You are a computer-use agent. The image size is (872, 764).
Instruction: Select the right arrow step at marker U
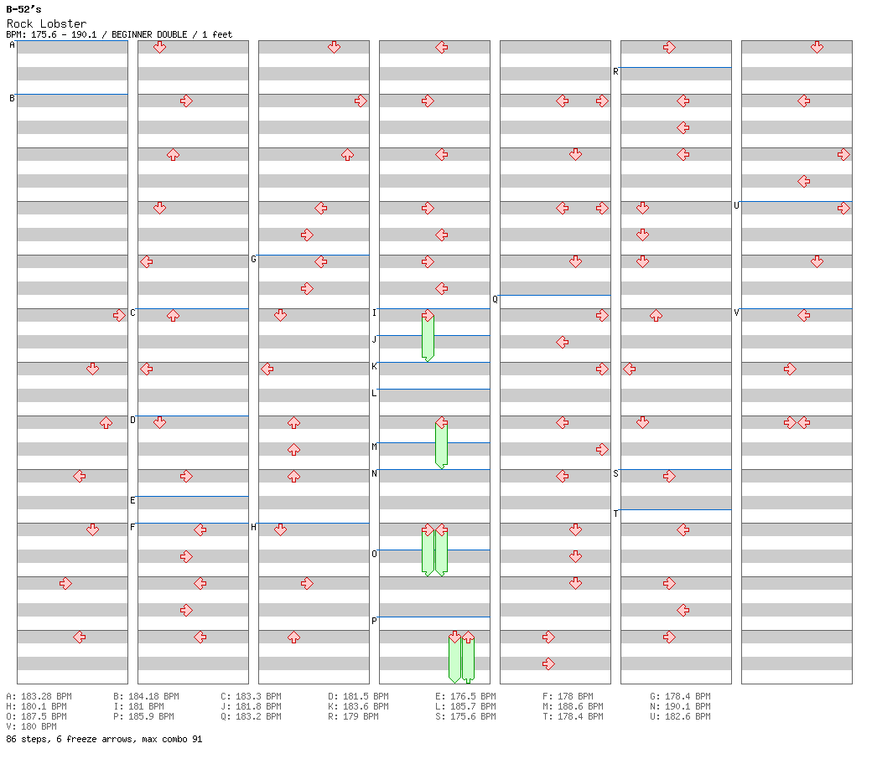point(843,209)
